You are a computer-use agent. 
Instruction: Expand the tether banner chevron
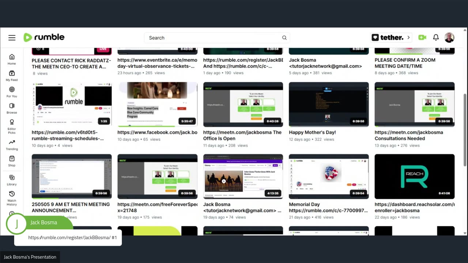tap(409, 37)
